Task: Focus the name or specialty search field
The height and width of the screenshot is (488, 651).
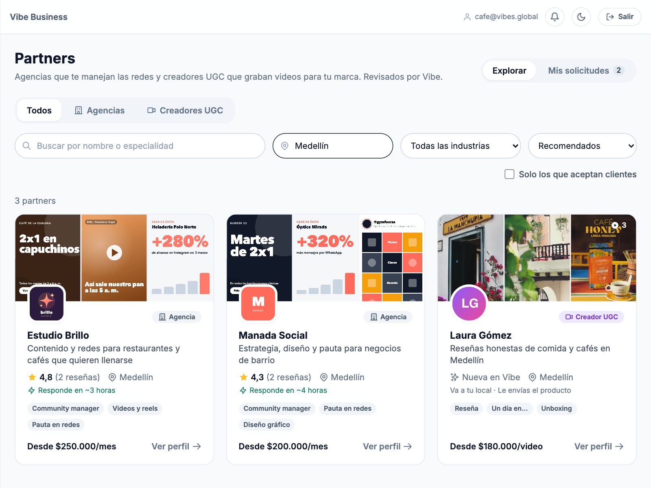Action: pos(140,146)
